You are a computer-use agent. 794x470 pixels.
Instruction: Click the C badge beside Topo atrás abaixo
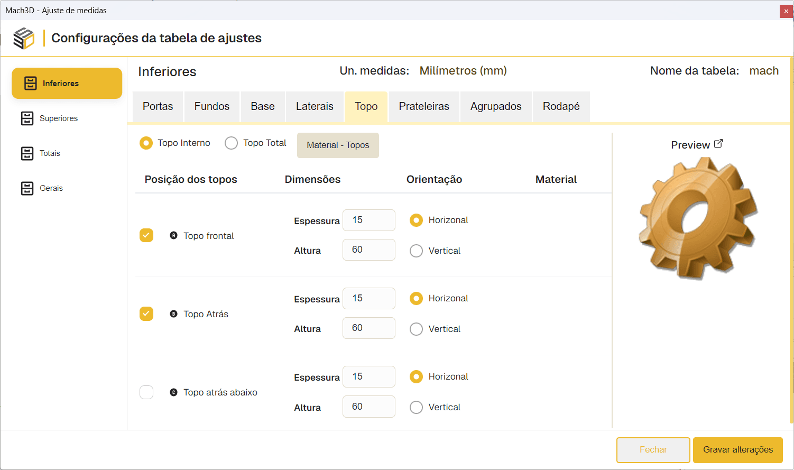coord(173,392)
